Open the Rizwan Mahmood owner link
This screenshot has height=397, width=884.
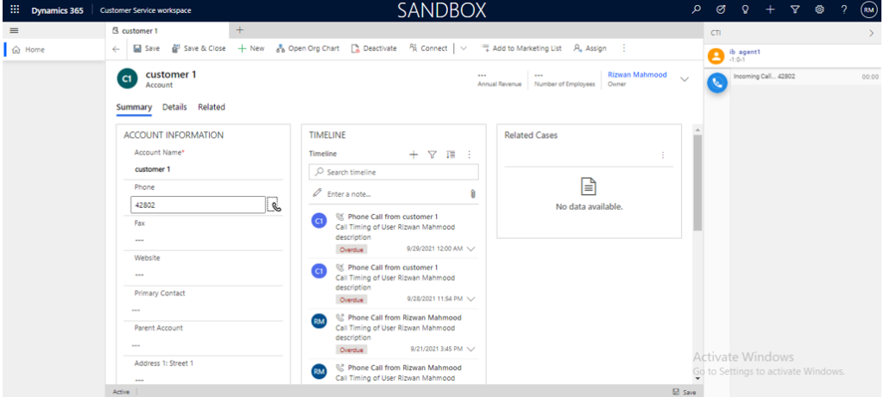637,74
